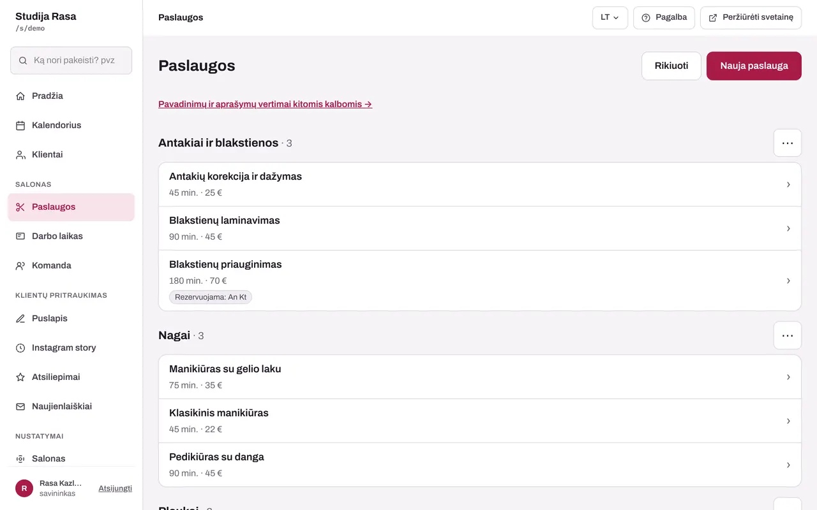Click the Atsiliepimai star icon

[x=20, y=377]
